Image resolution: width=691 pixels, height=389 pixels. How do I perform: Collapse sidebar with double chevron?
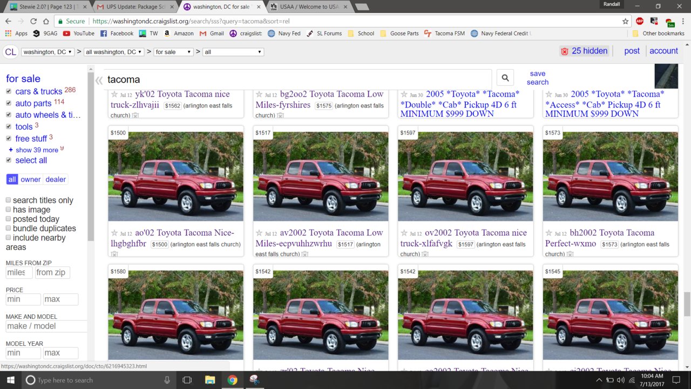(99, 81)
